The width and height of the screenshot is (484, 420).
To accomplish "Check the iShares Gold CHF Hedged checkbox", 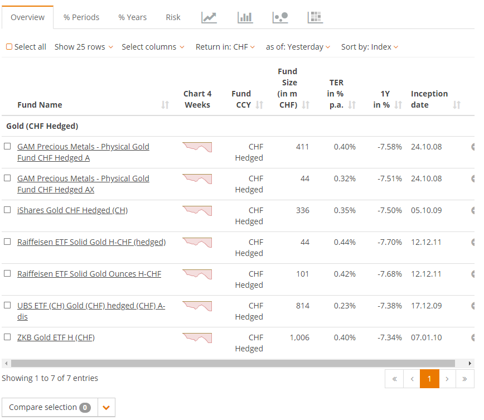I will pyautogui.click(x=7, y=210).
